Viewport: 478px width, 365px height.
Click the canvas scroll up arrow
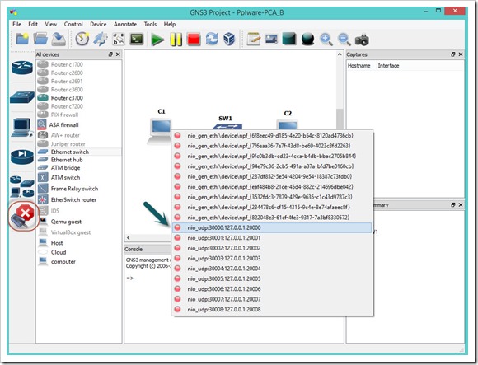(340, 54)
